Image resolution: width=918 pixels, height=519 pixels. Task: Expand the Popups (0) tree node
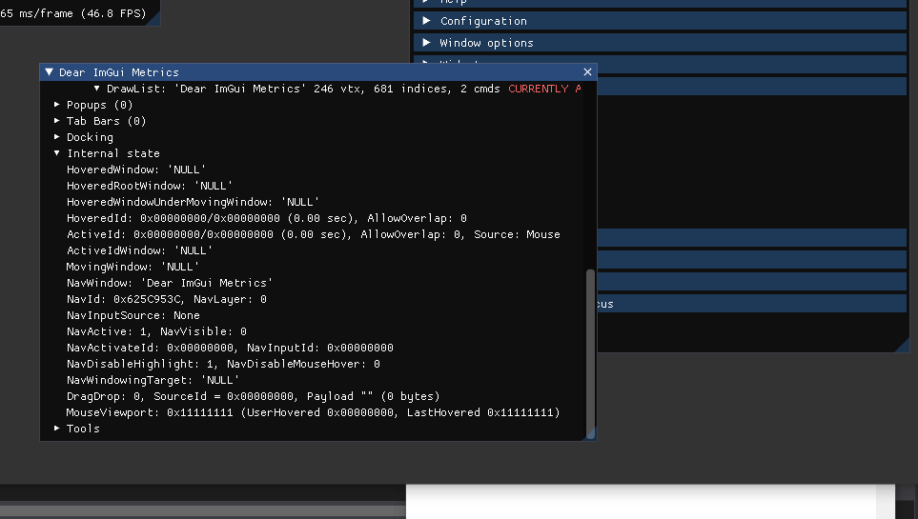point(57,105)
